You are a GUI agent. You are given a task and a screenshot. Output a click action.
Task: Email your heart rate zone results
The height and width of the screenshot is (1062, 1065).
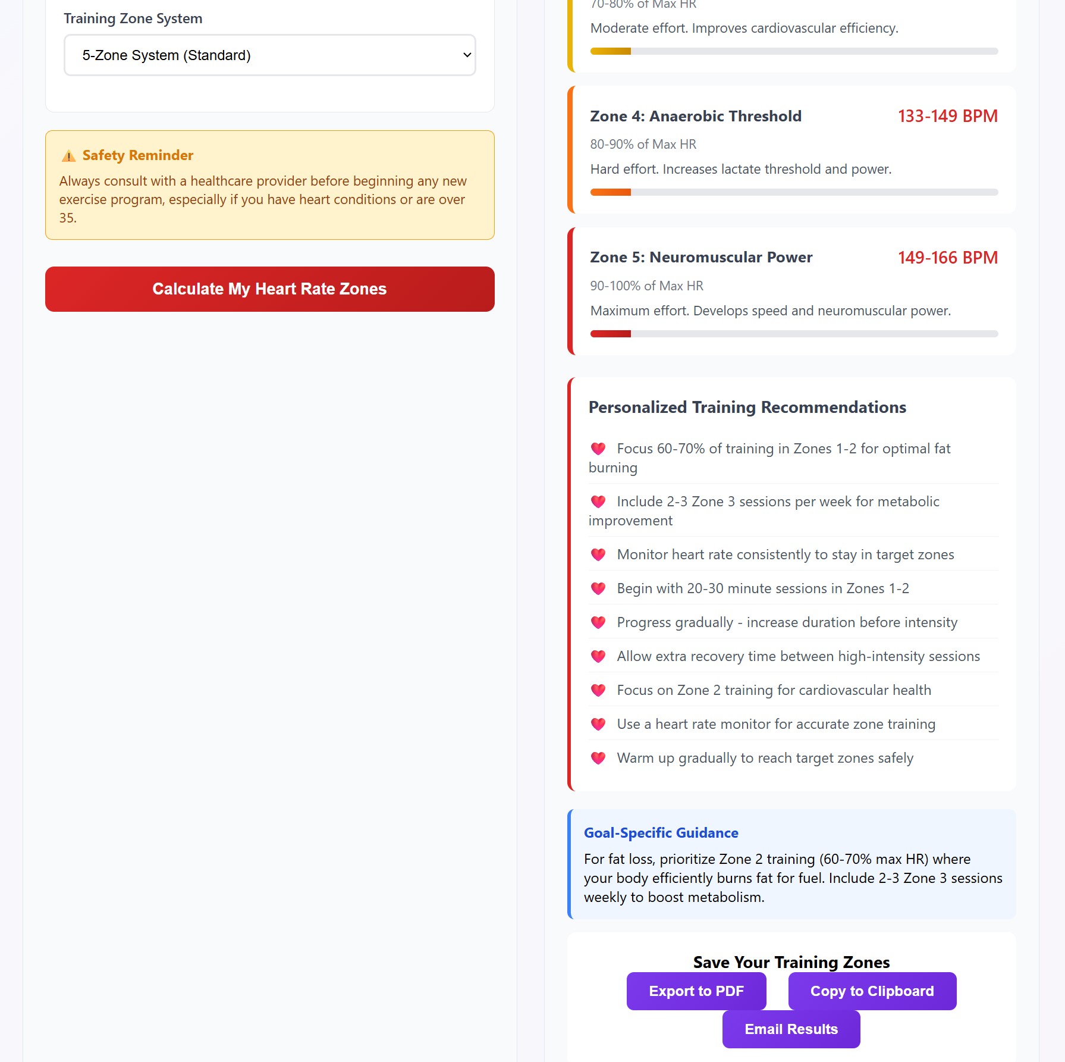pos(791,1029)
